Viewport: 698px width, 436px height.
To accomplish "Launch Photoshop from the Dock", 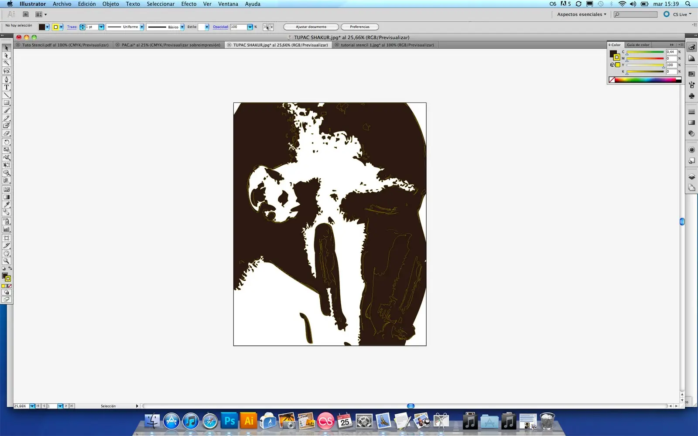I will pyautogui.click(x=229, y=421).
